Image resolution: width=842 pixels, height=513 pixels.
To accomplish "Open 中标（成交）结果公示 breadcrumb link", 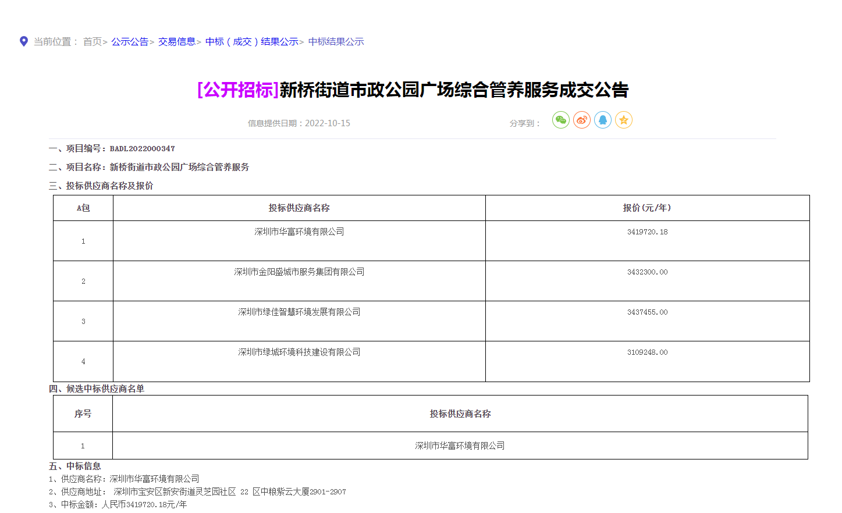I will (251, 42).
